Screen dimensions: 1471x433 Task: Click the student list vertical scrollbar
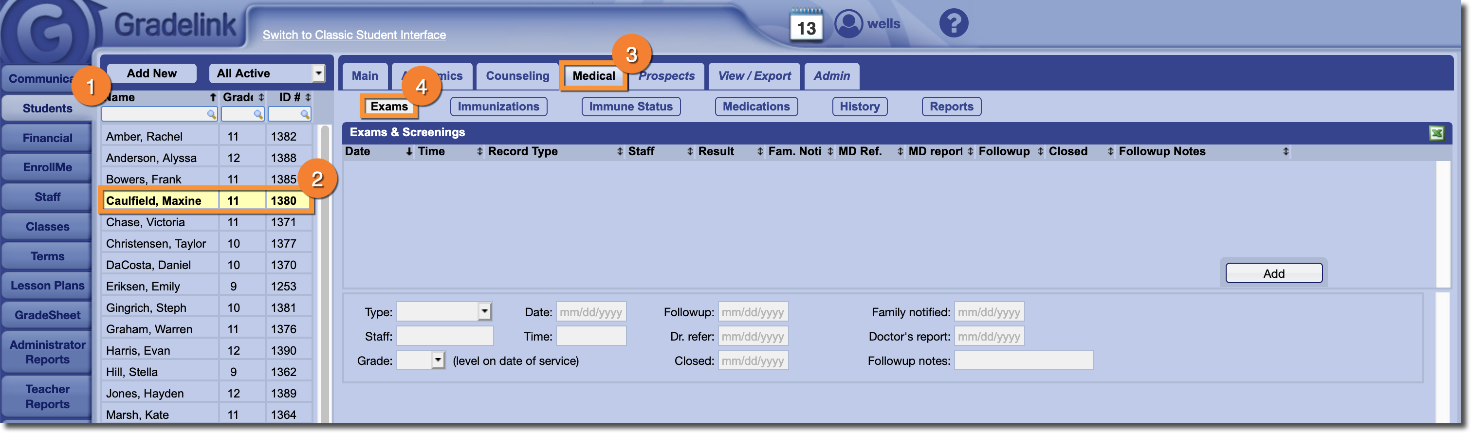click(x=324, y=274)
